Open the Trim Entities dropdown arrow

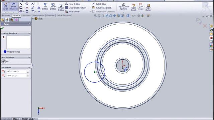pos(45,12)
